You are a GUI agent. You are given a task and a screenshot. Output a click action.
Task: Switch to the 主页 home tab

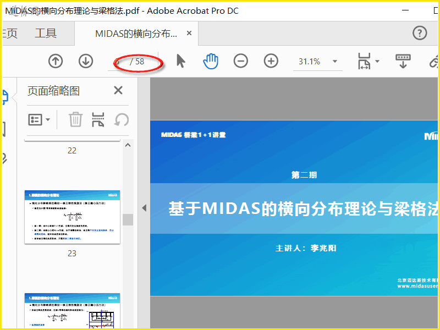pos(10,33)
